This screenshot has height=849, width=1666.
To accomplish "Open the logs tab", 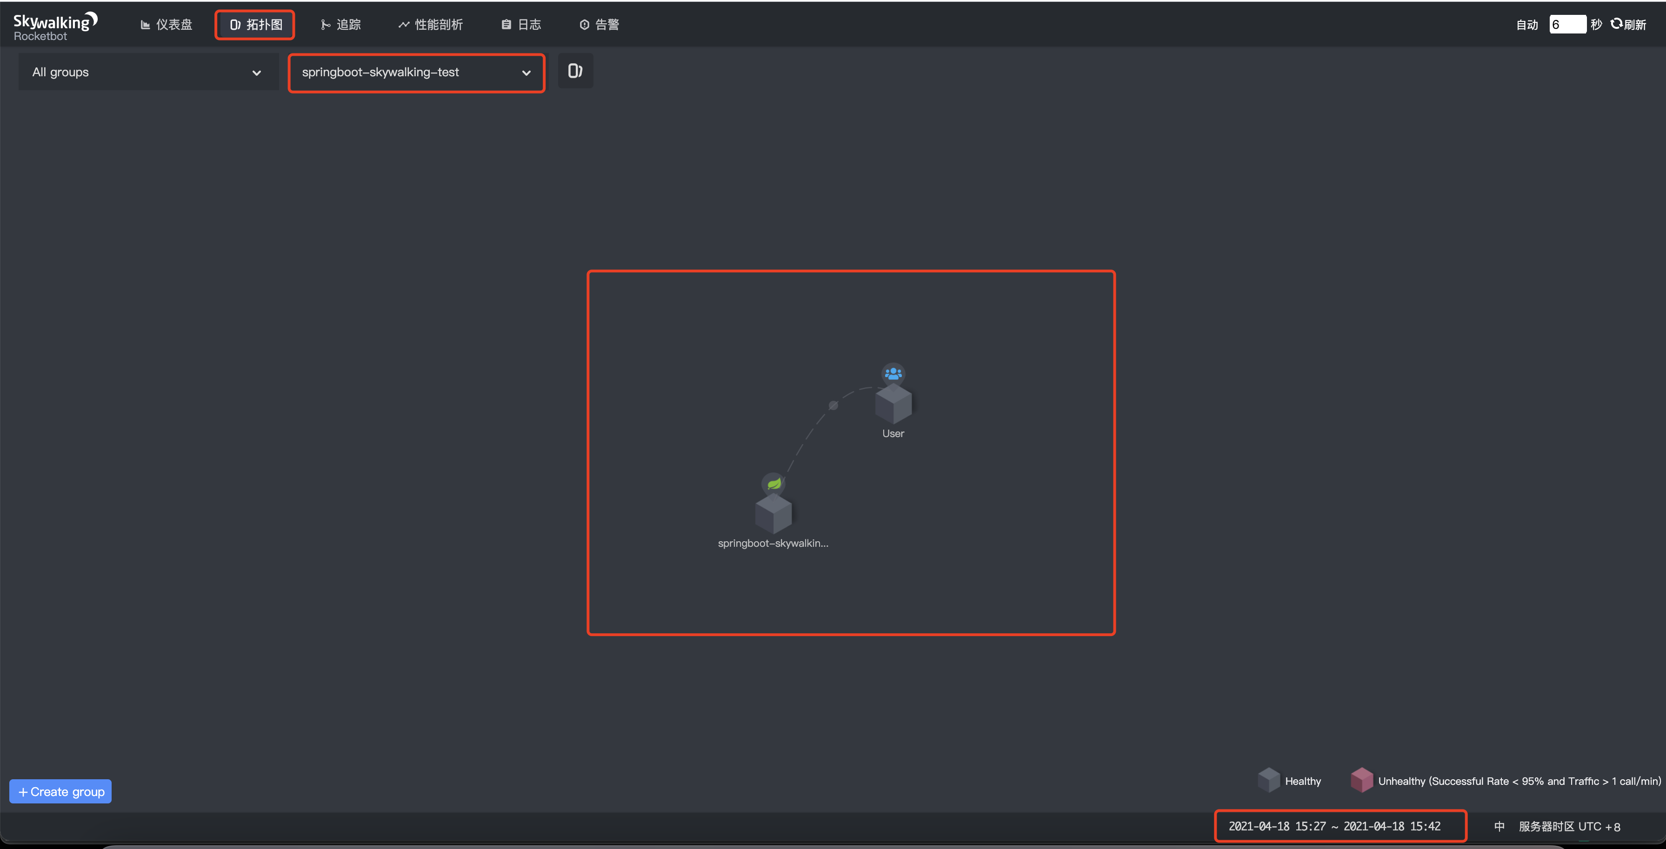I will click(521, 25).
